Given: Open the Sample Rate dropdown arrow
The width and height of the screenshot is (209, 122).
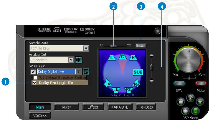Looking at the screenshot, I should 86,48.
